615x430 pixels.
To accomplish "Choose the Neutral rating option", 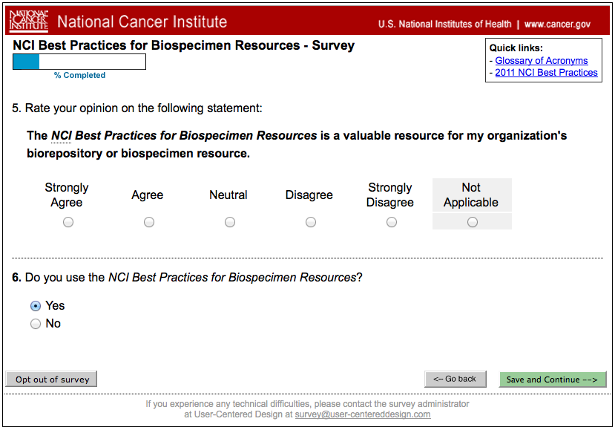I will [x=230, y=222].
